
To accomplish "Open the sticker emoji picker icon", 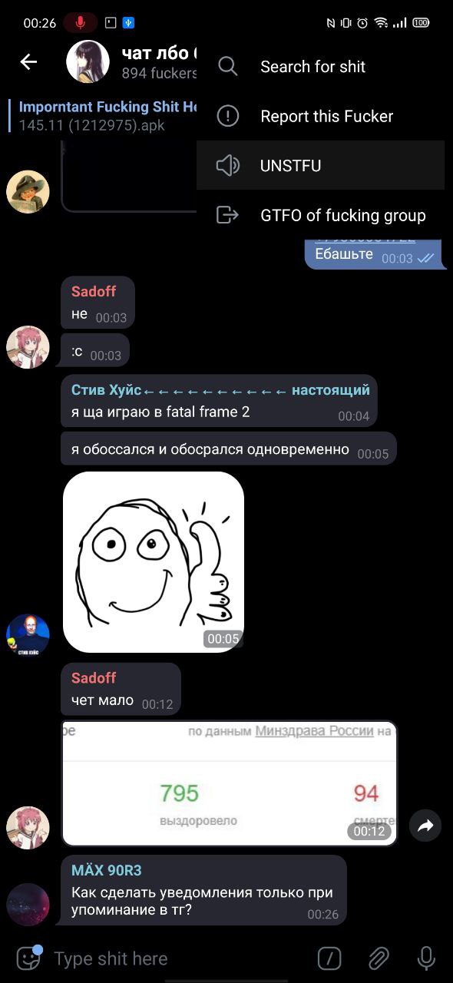I will coord(29,958).
